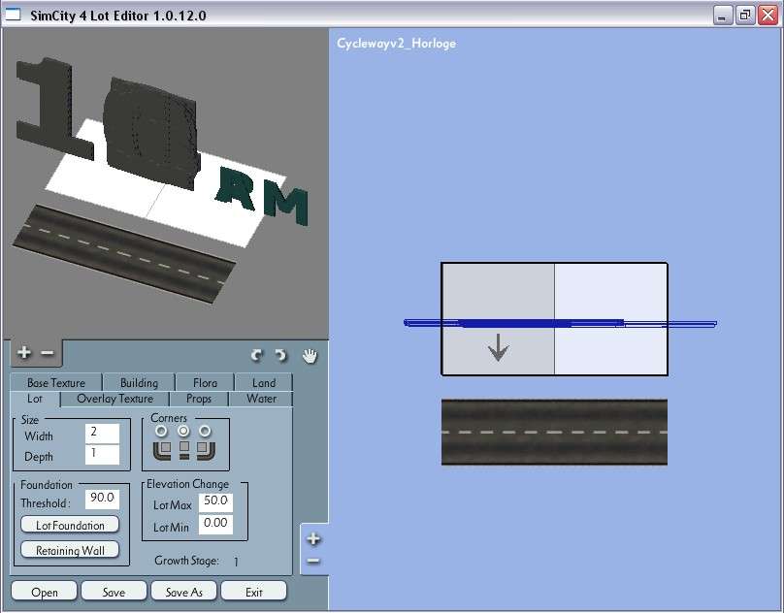Click the direction arrow on the lot tile
784x613 pixels.
pyautogui.click(x=498, y=347)
